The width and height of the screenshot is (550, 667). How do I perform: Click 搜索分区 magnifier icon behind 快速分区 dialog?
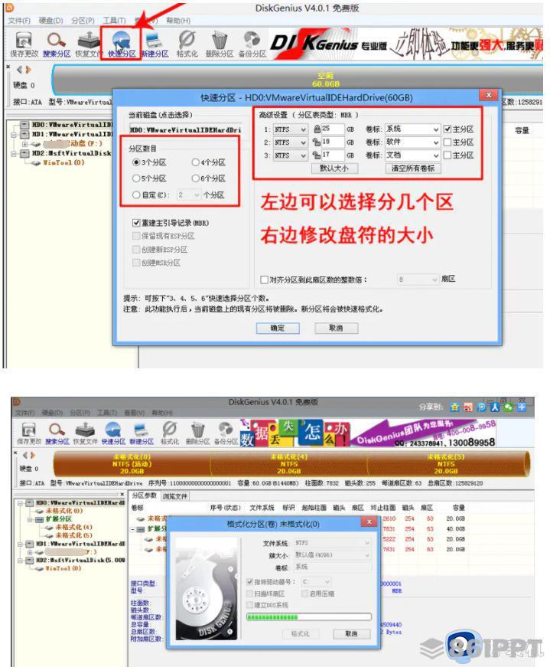pos(56,40)
